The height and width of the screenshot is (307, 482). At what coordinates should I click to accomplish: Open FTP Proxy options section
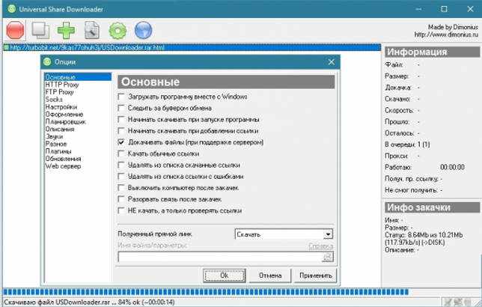pos(59,92)
